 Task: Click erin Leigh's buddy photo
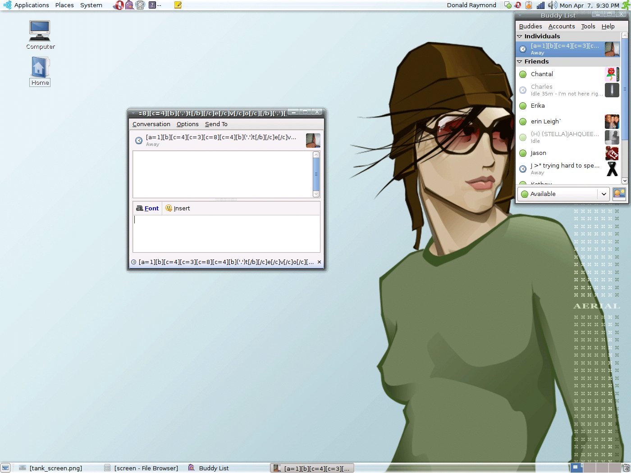coord(612,122)
